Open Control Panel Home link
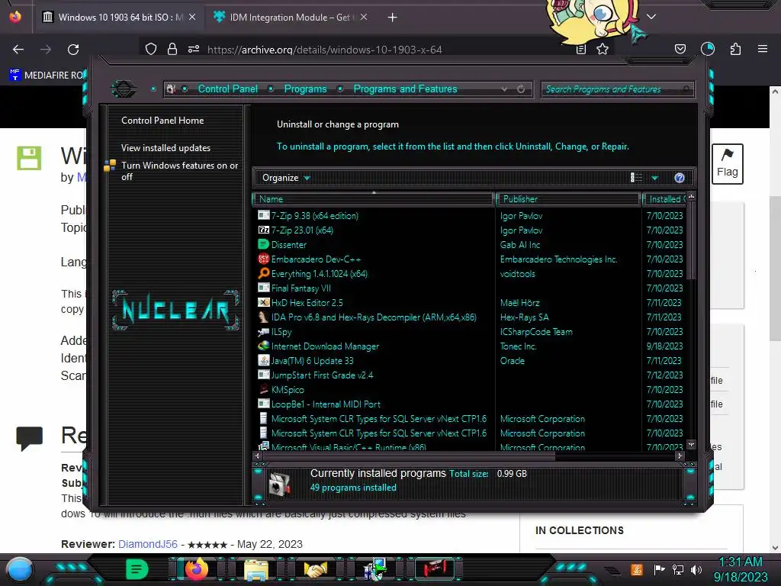Screen dimensions: 781x586 162,121
